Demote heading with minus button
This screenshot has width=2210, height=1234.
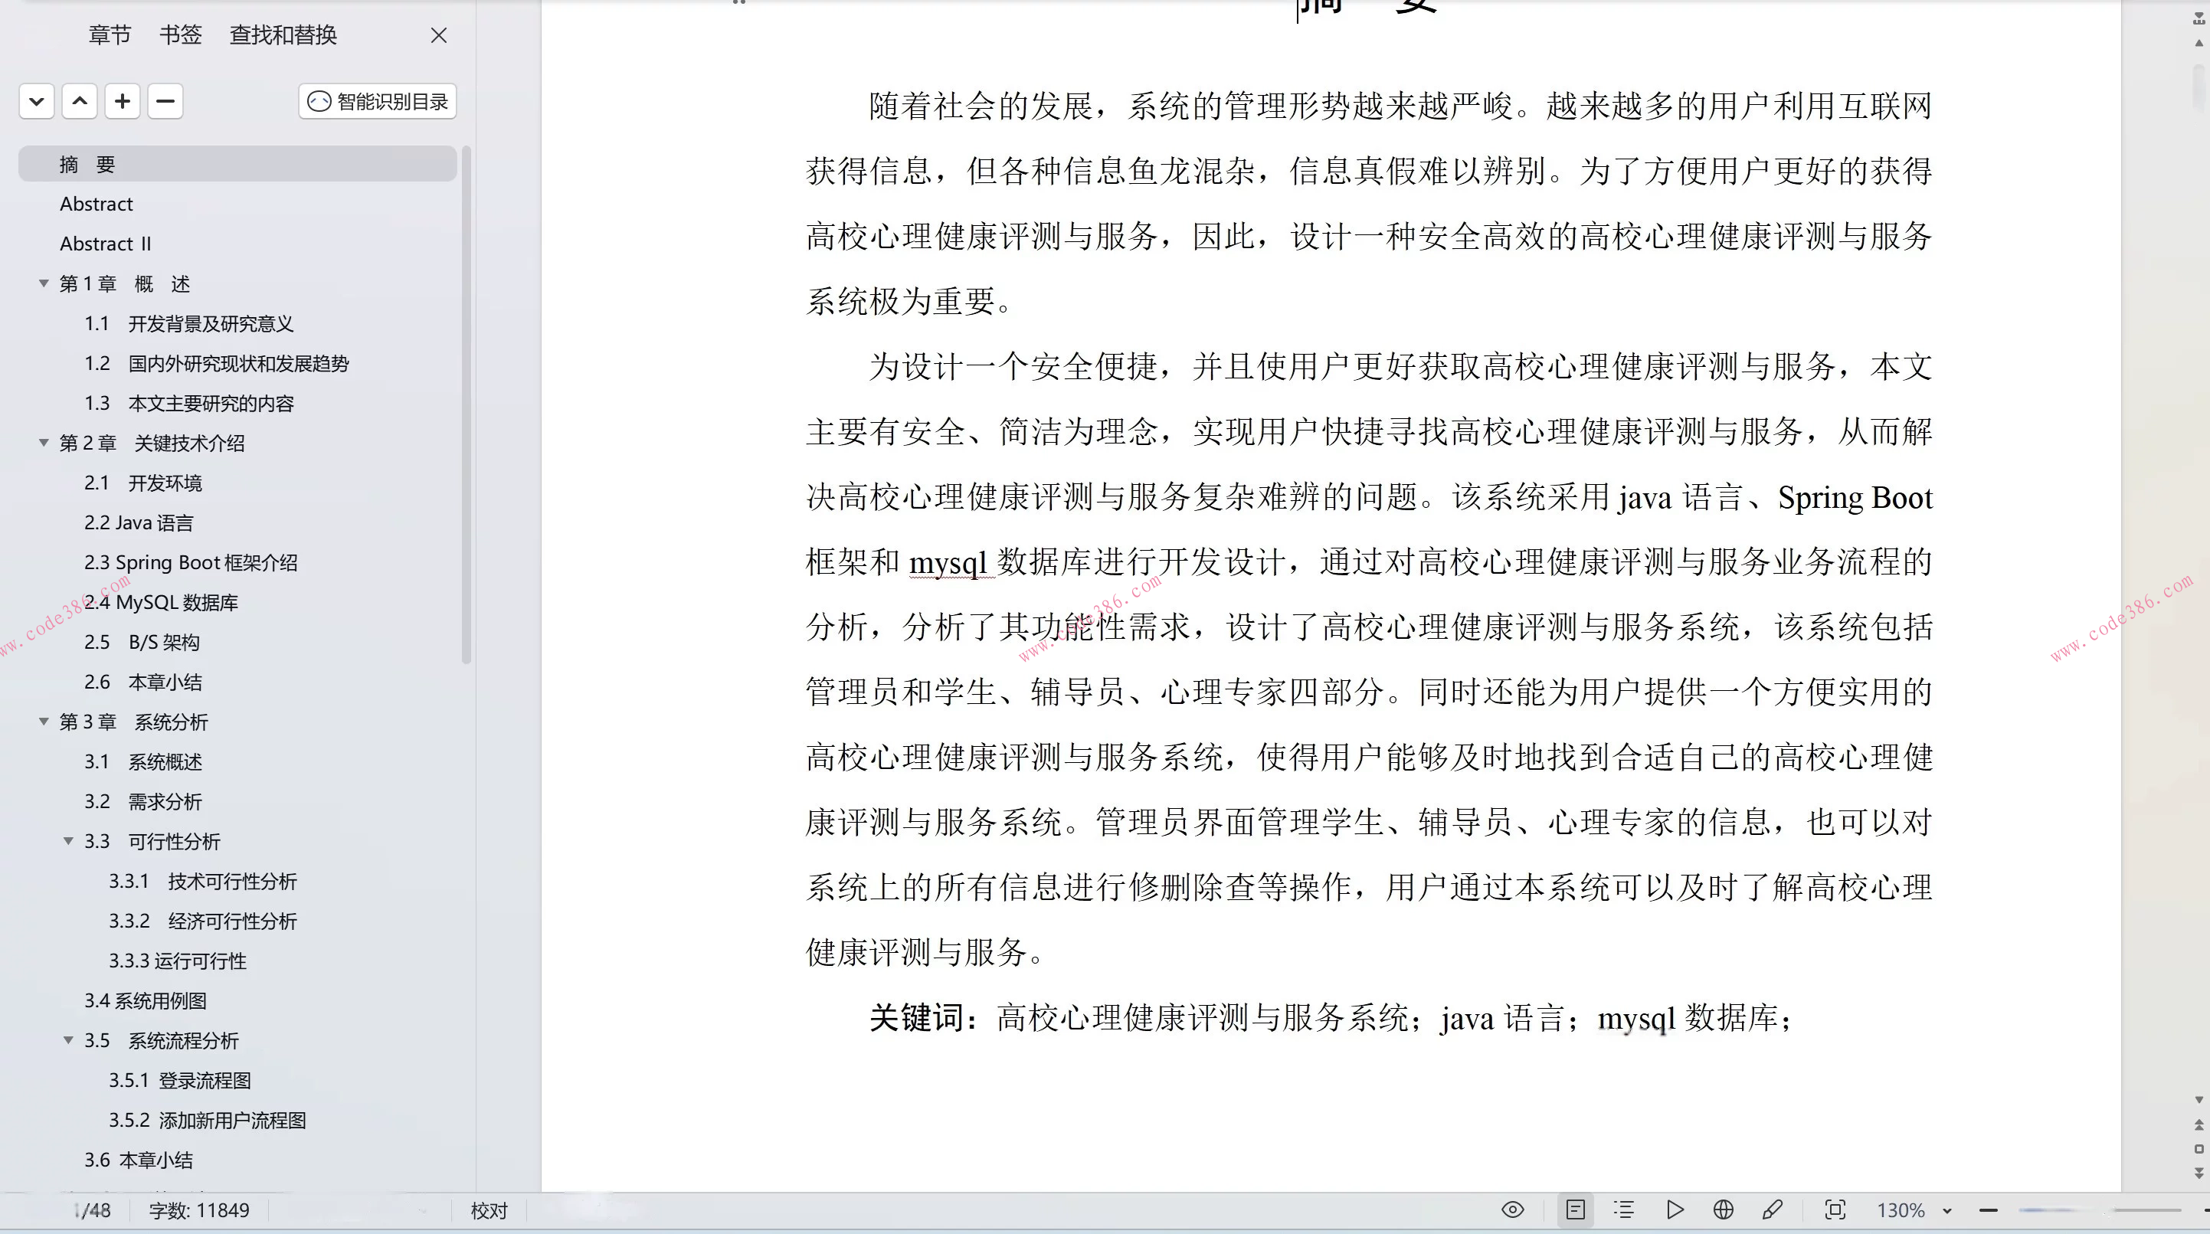click(x=165, y=101)
